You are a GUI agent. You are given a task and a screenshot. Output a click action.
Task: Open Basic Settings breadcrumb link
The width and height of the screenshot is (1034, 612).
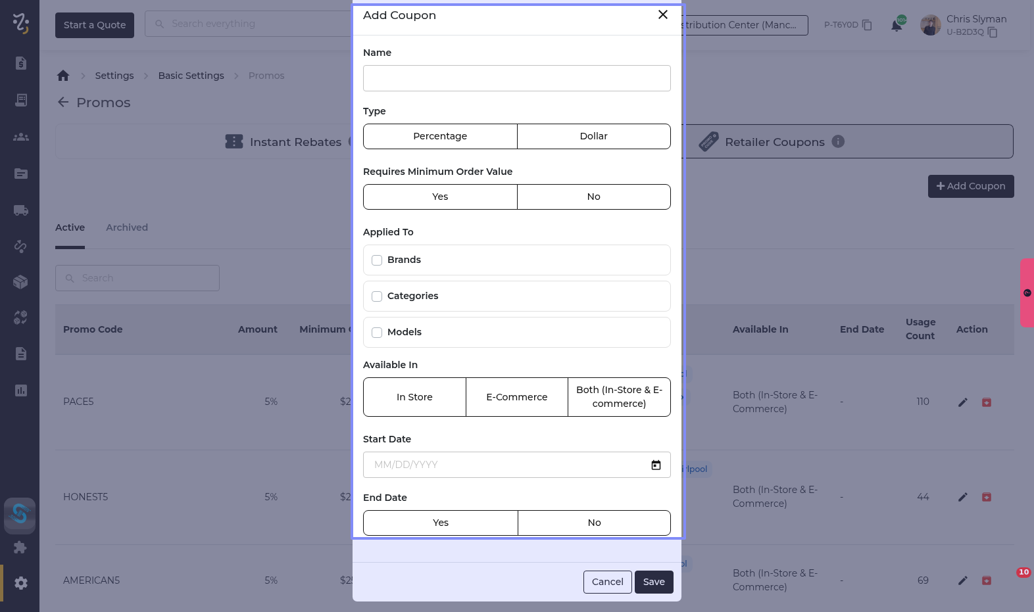[191, 76]
